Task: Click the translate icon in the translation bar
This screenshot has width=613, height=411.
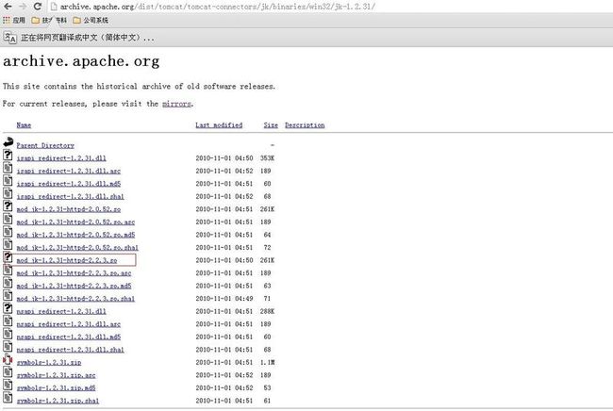Action: pos(9,38)
